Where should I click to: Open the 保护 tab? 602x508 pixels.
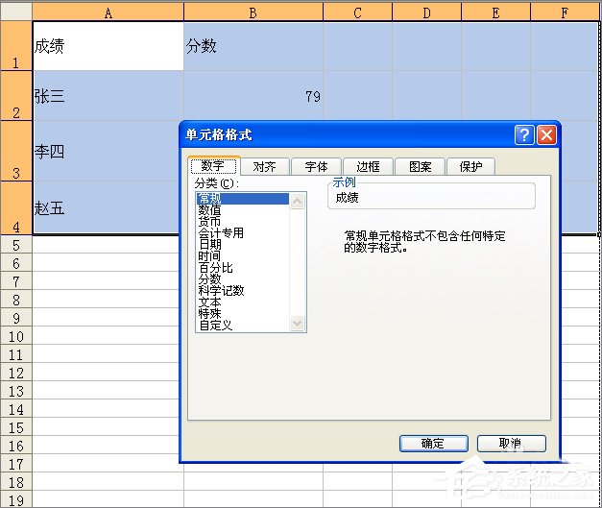coord(470,167)
